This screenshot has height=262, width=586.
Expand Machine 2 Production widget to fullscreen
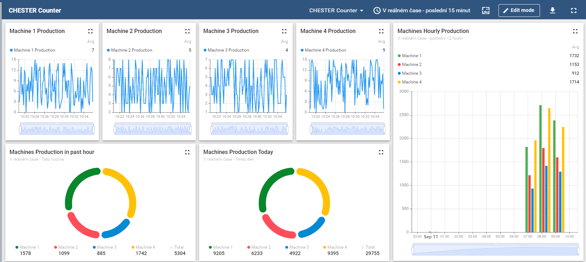[x=187, y=31]
